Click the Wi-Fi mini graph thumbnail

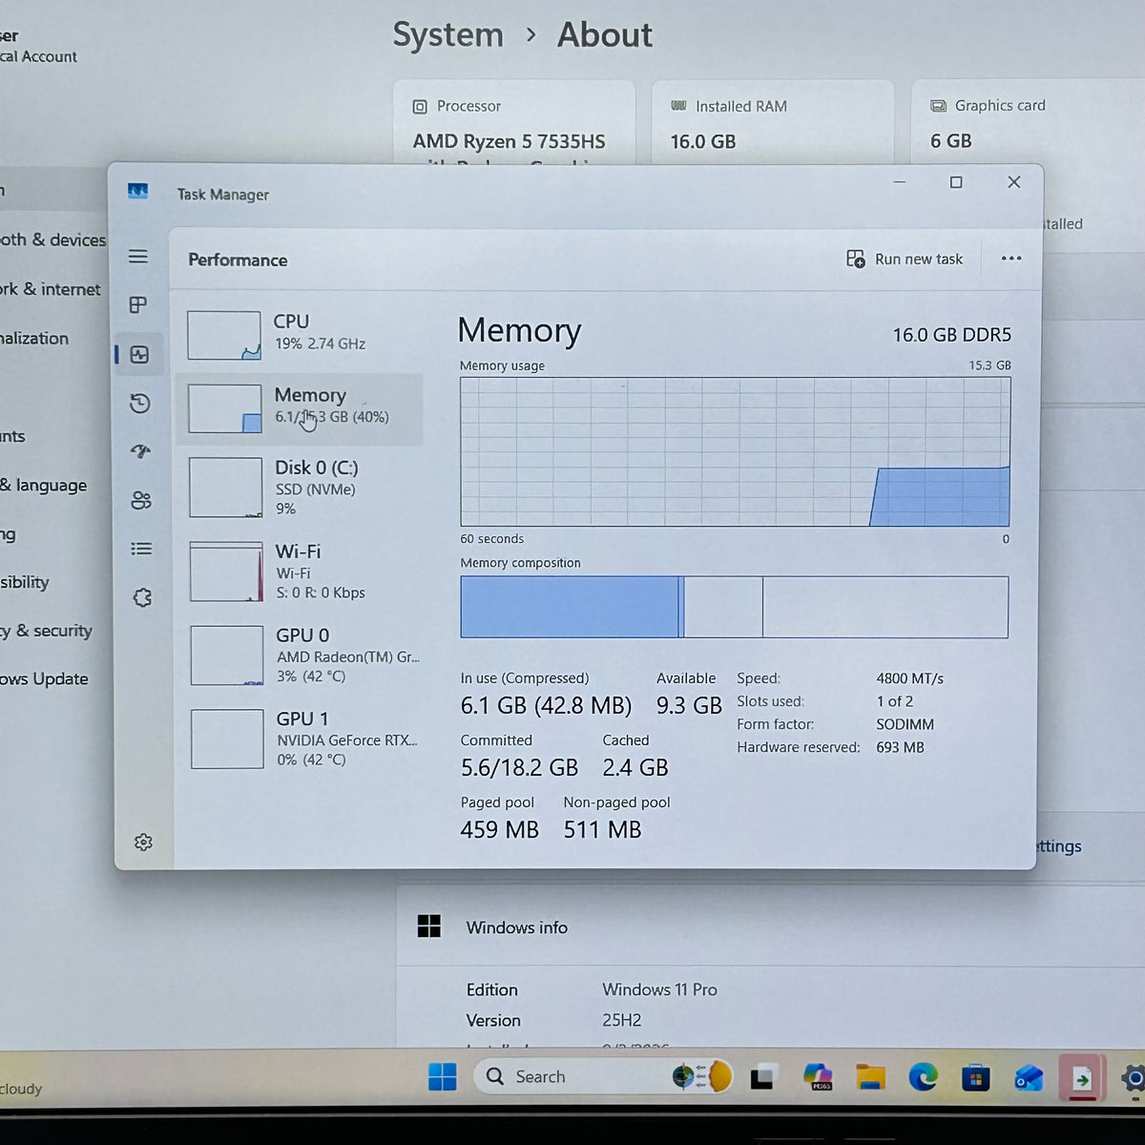point(226,572)
